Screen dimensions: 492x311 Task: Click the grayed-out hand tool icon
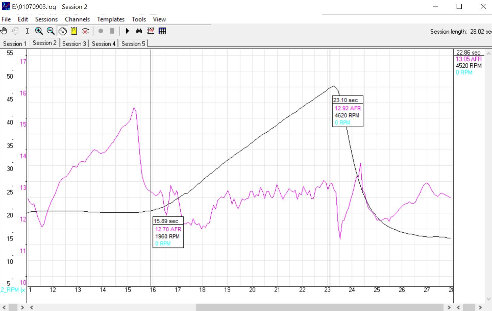point(15,31)
